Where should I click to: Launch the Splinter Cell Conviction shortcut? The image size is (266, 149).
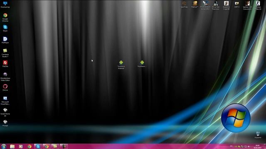[x=247, y=5]
